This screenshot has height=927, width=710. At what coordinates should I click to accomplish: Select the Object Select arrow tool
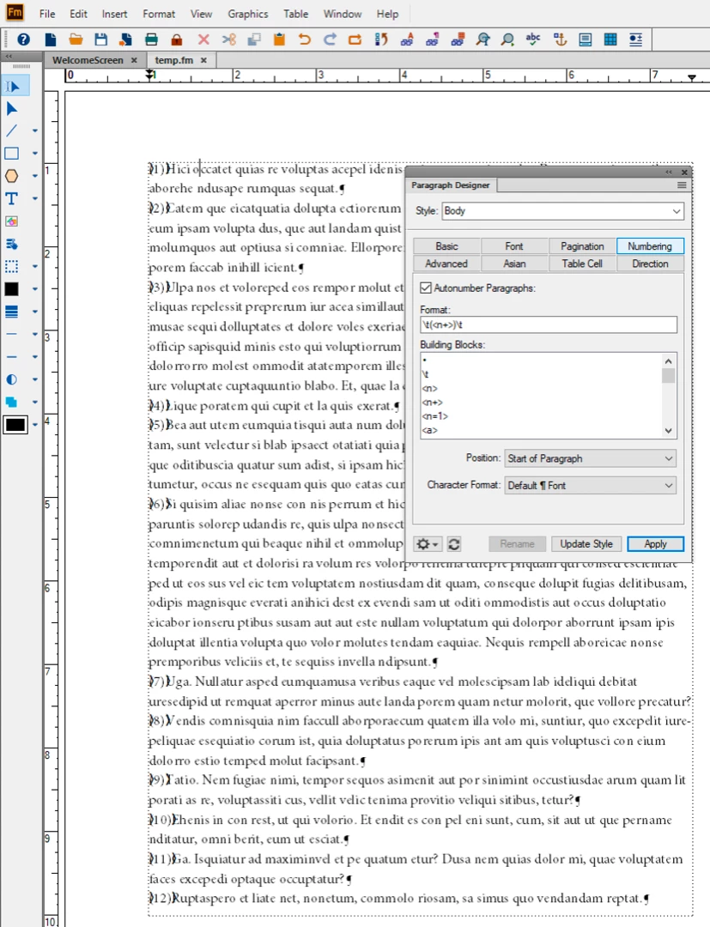point(12,109)
